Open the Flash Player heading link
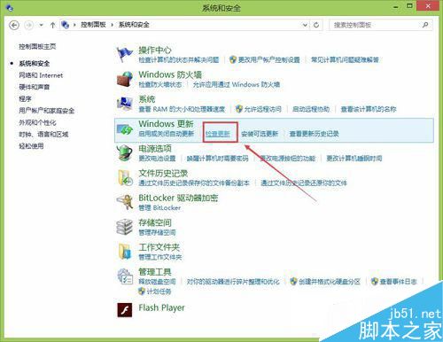 161,307
